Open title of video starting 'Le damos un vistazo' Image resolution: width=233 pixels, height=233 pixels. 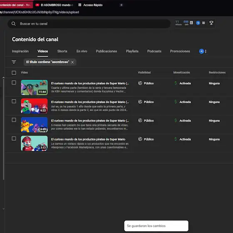88,139
